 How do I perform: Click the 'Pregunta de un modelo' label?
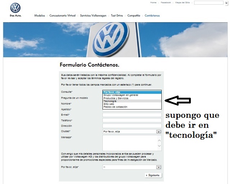pyautogui.click(x=74, y=98)
